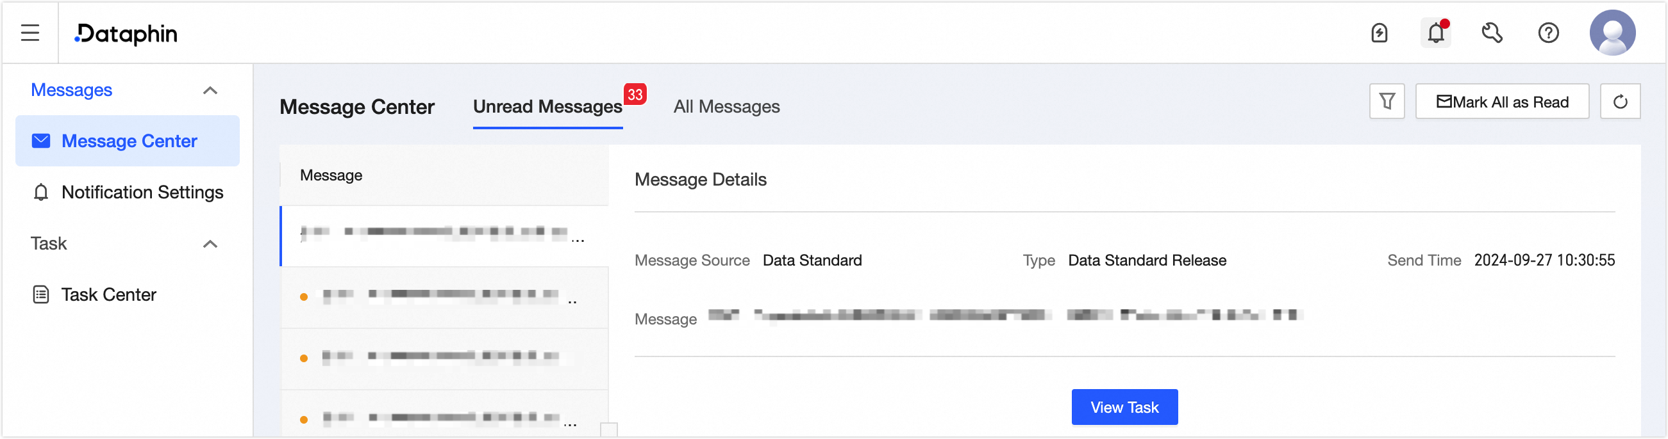The image size is (1668, 439).
Task: Collapse the Messages section
Action: pos(210,90)
